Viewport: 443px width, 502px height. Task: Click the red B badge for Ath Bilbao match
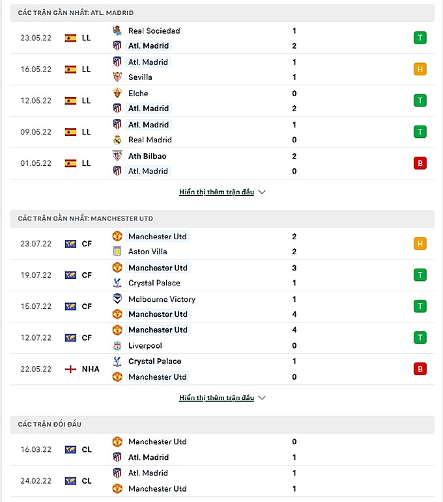pyautogui.click(x=420, y=163)
